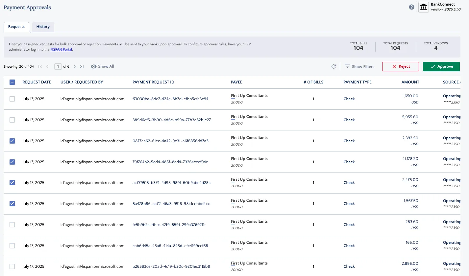469x276 pixels.
Task: Switch to the History tab
Action: tap(43, 27)
